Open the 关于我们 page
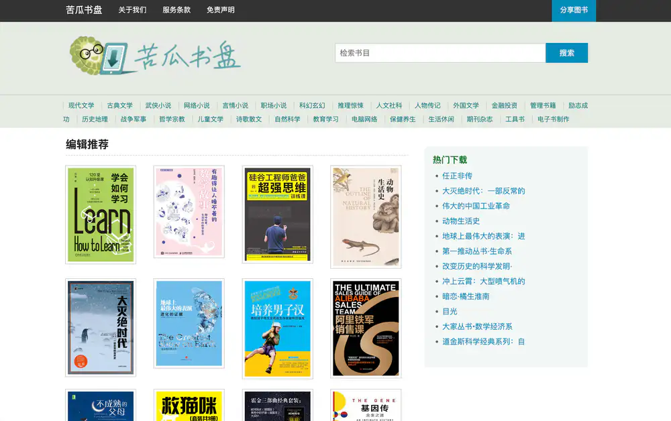This screenshot has width=671, height=421. click(x=132, y=10)
